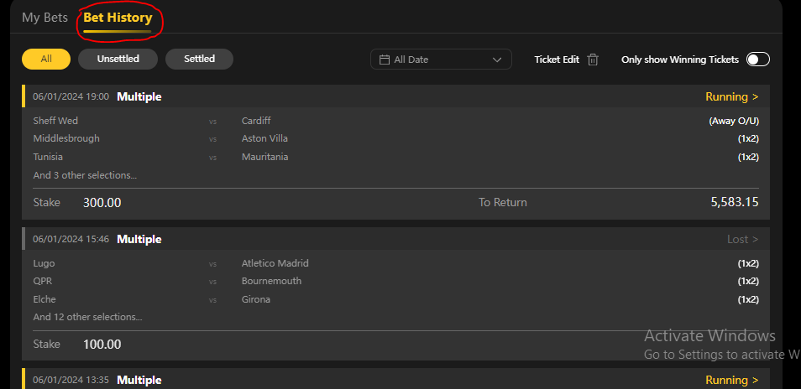Screen dimensions: 801x389
Task: Switch to the My Bets tab
Action: [44, 18]
